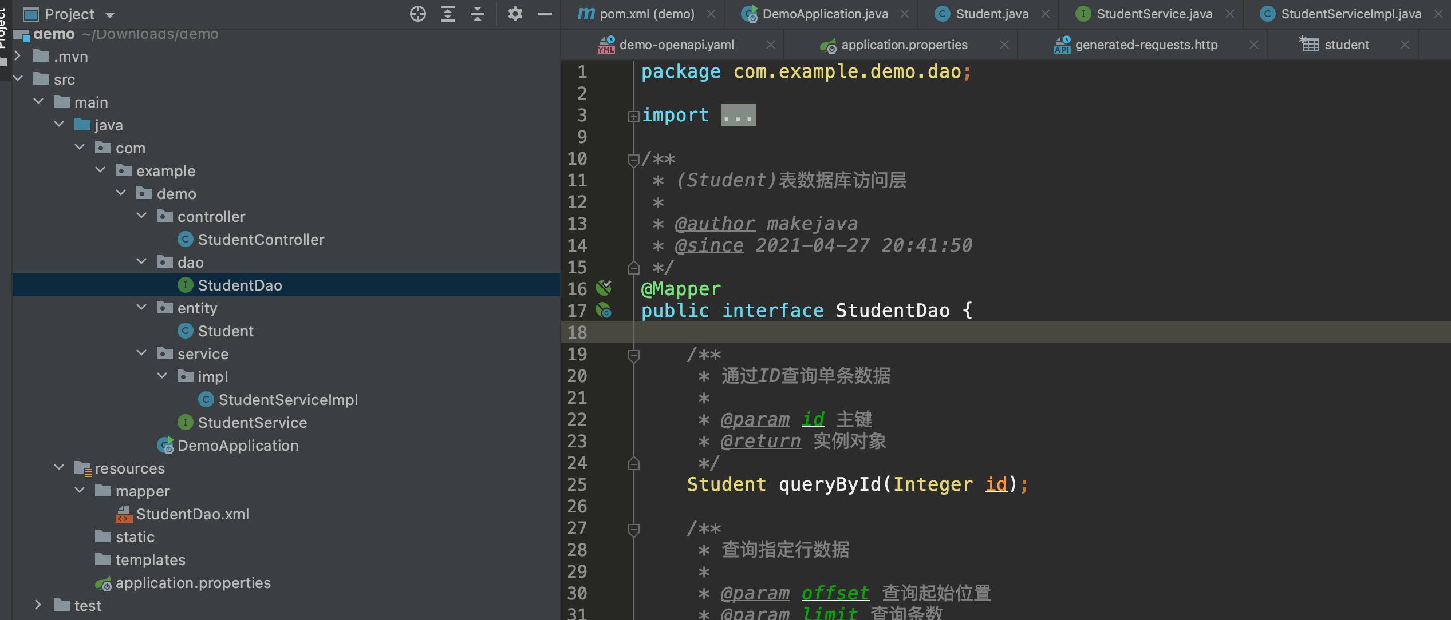Close the pom.xml (demo) tab
The image size is (1451, 620).
(711, 14)
